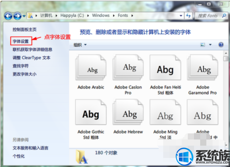Select Happyla (C:) in the breadcrumb

point(72,16)
